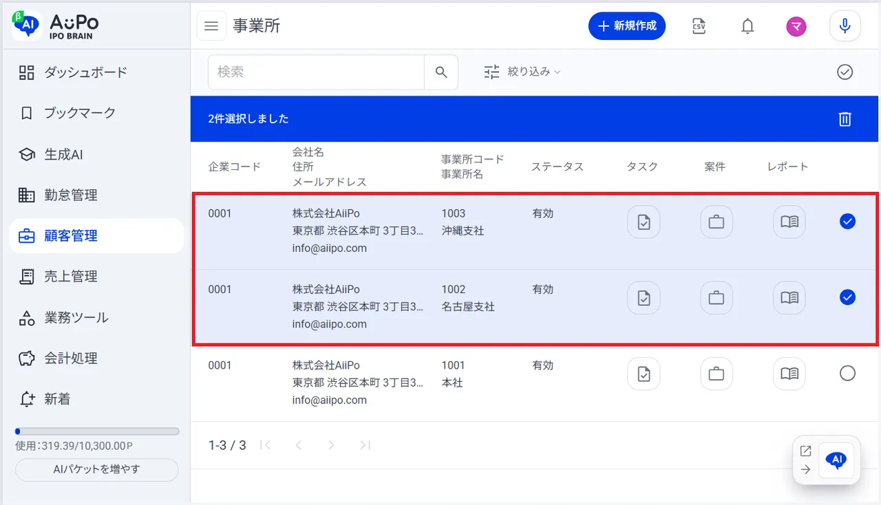The height and width of the screenshot is (505, 881).
Task: Click the 使用:319.39/10,300.00P usage text
Action: 74,446
